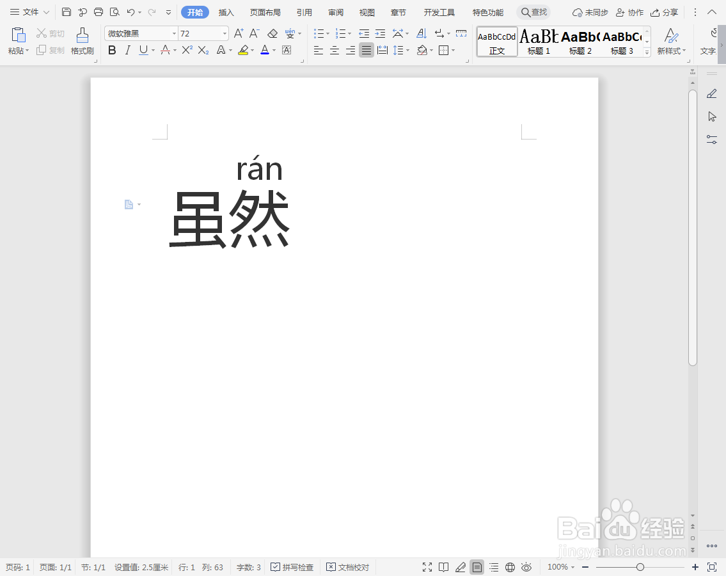Screen dimensions: 726x576
Task: Toggle Italic formatting
Action: (x=128, y=50)
